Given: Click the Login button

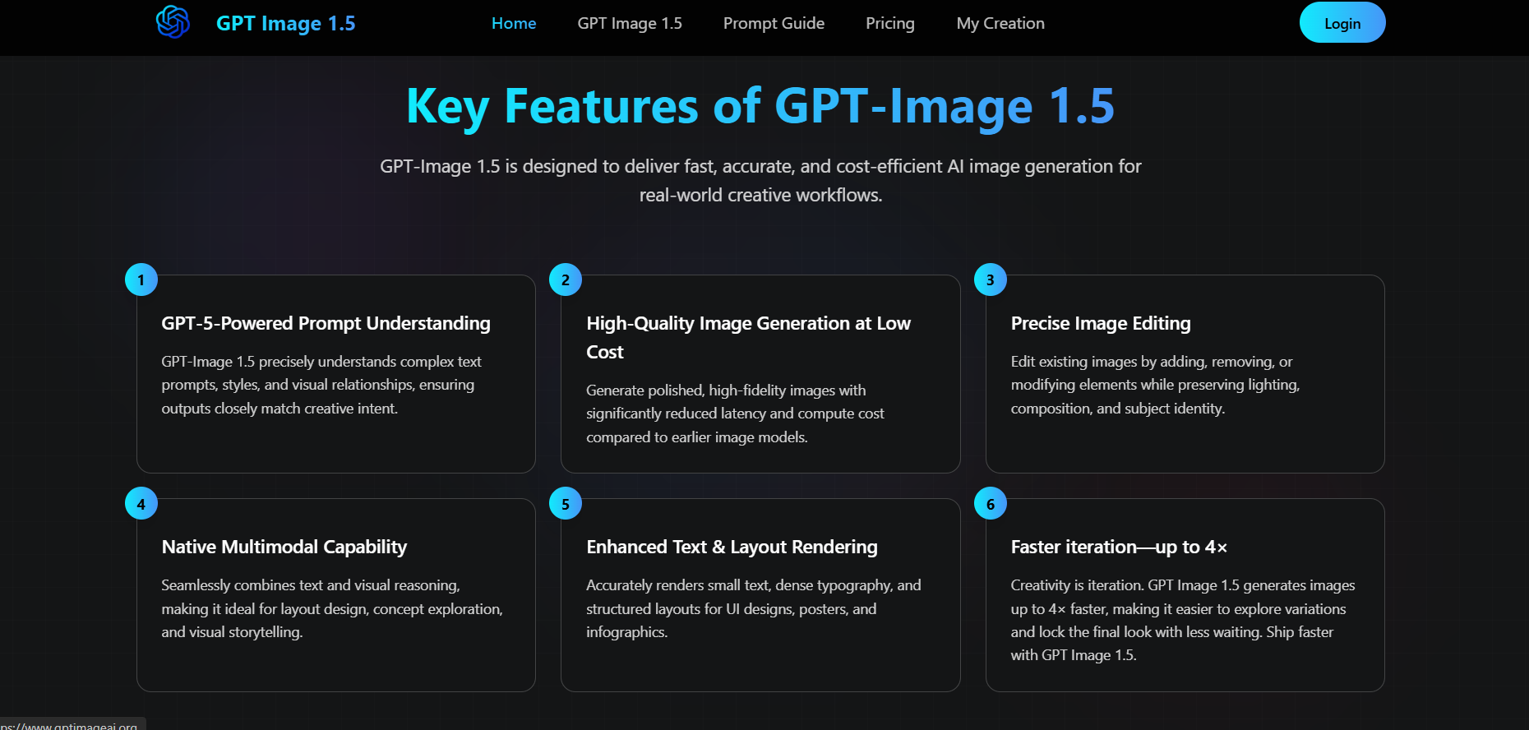Looking at the screenshot, I should coord(1342,23).
